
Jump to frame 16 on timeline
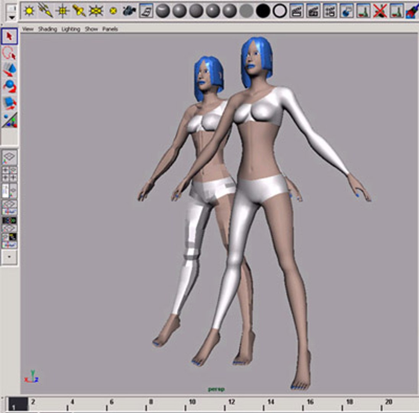pyautogui.click(x=310, y=402)
